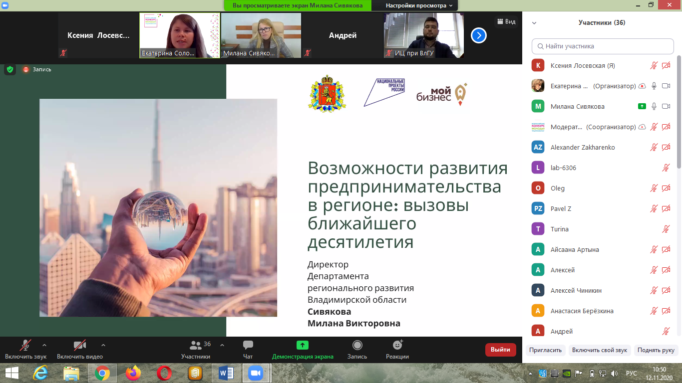The image size is (682, 383).
Task: Click microphone icon for Милана Сивякова
Action: 654,106
